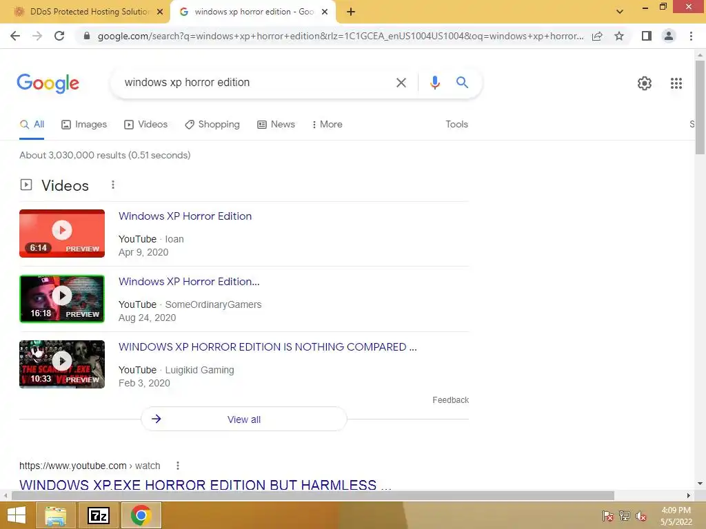
Task: Open 7-Zip from the taskbar
Action: click(x=99, y=515)
